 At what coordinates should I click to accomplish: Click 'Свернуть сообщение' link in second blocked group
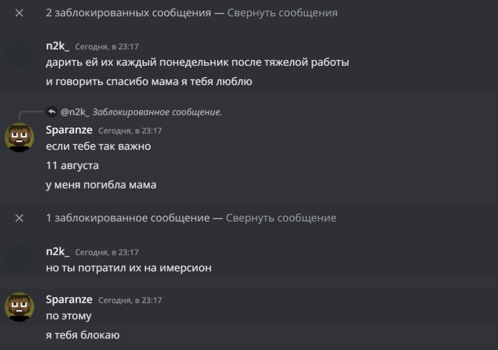click(281, 218)
